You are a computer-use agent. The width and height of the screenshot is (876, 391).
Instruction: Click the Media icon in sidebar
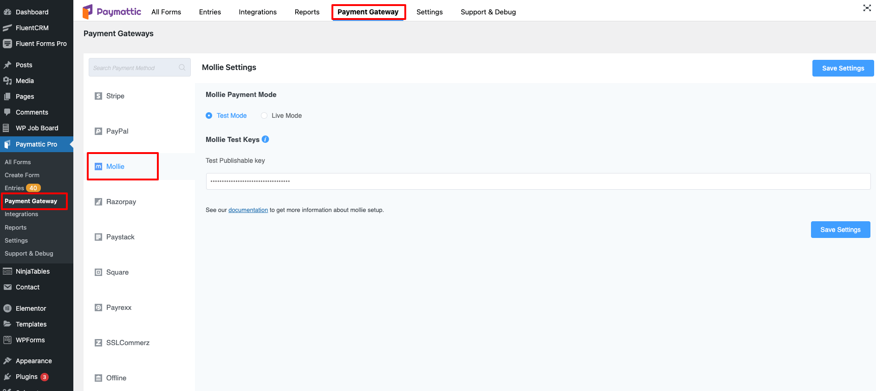[7, 81]
